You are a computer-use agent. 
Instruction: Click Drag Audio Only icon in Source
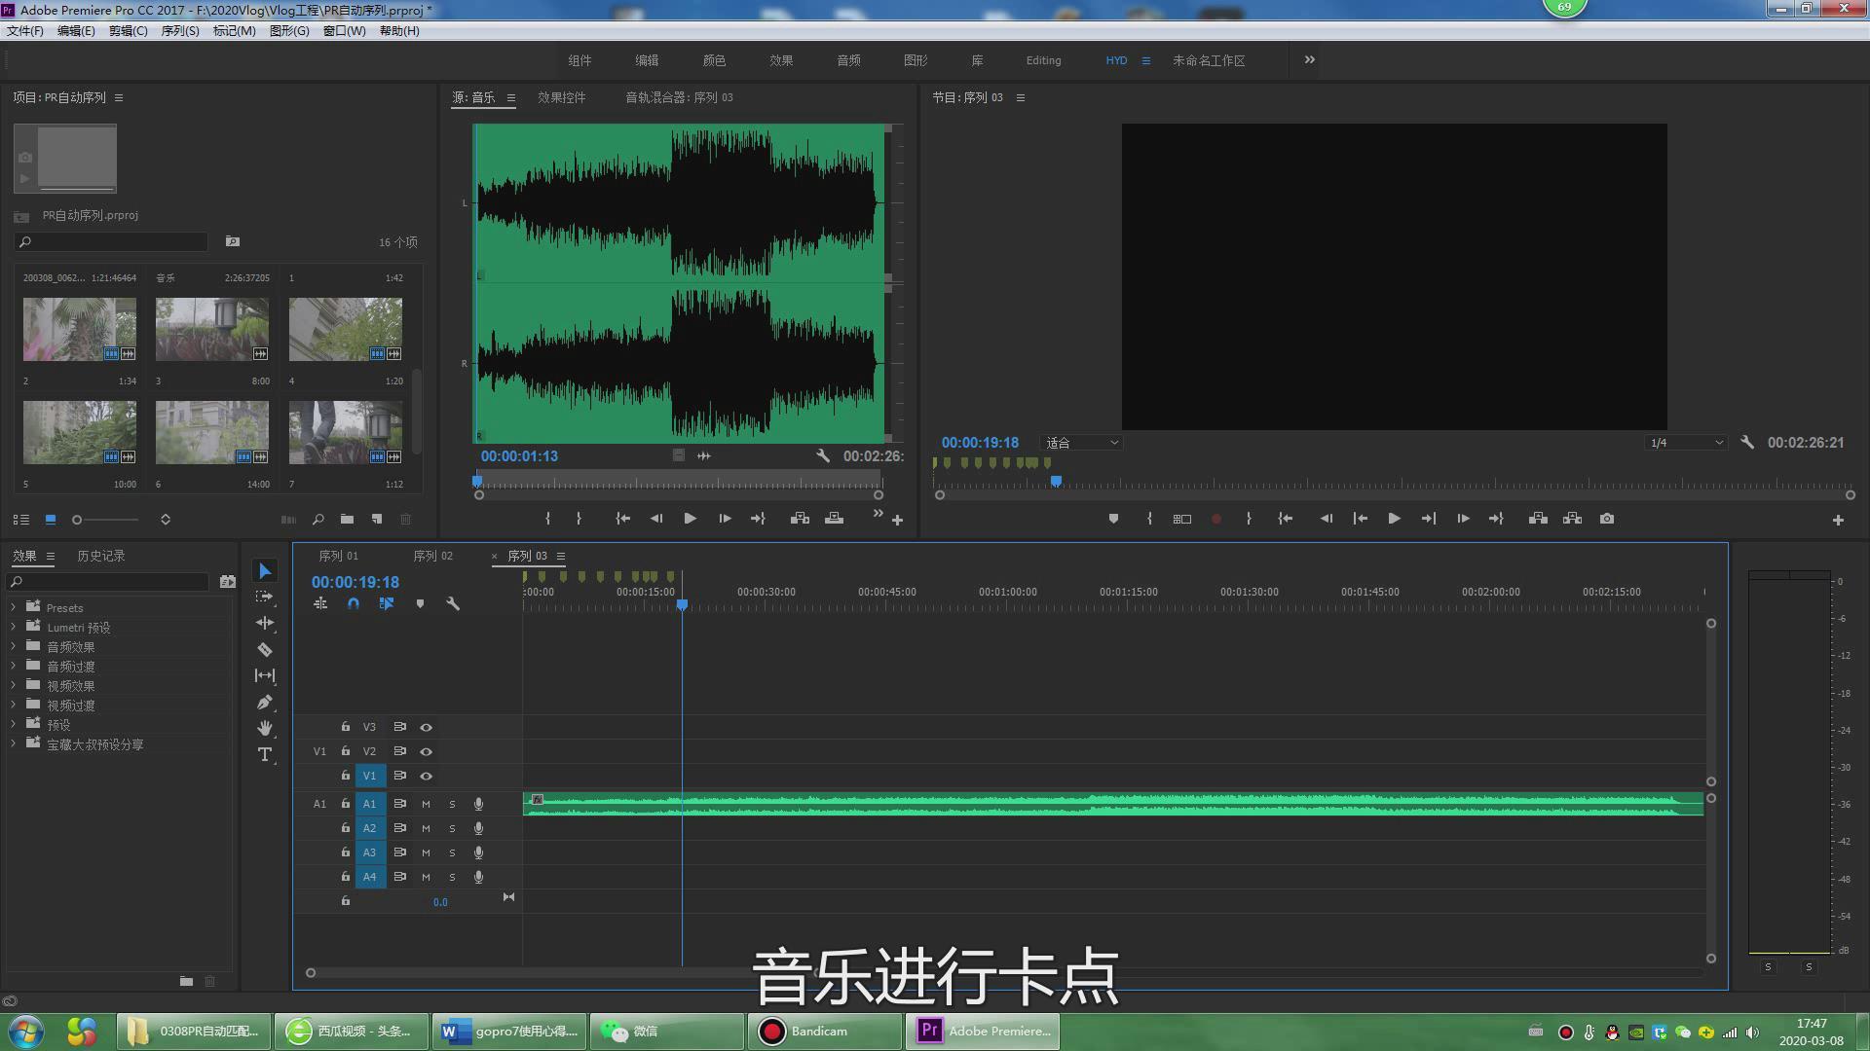[x=704, y=455]
